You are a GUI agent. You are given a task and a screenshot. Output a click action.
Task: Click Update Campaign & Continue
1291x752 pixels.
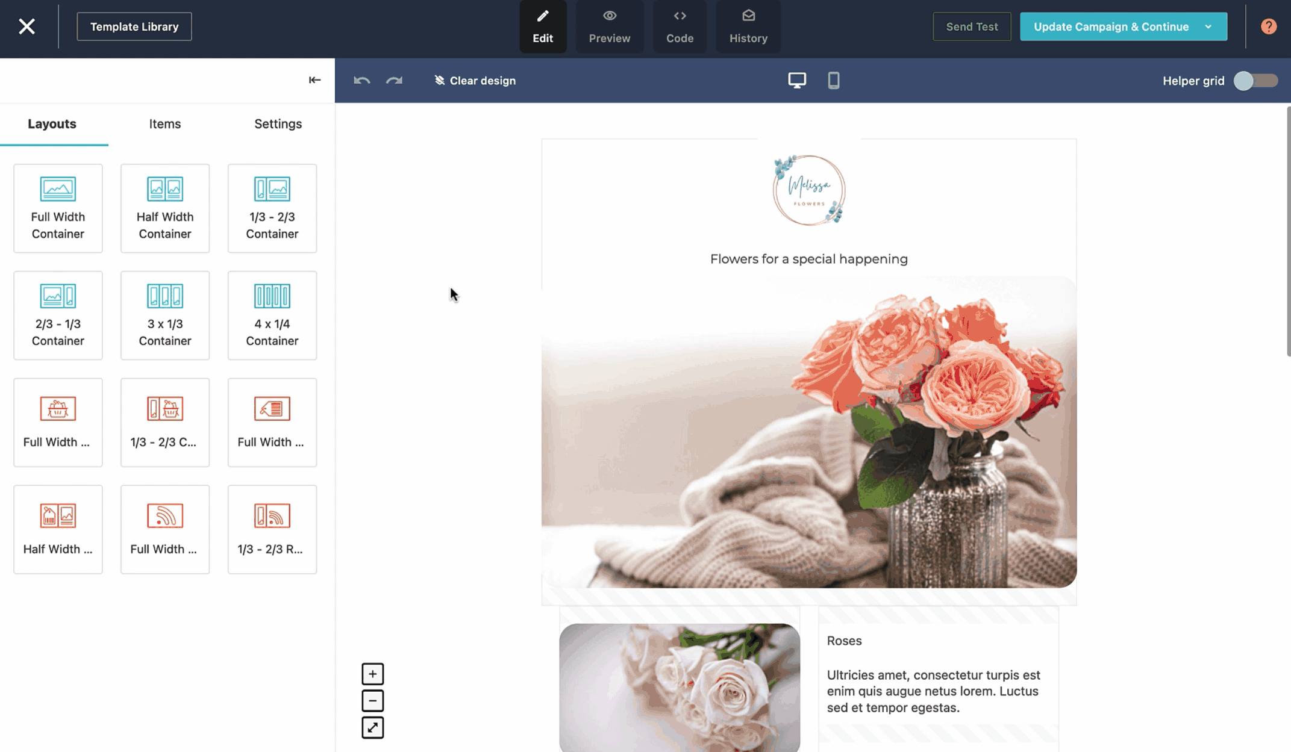click(1111, 26)
